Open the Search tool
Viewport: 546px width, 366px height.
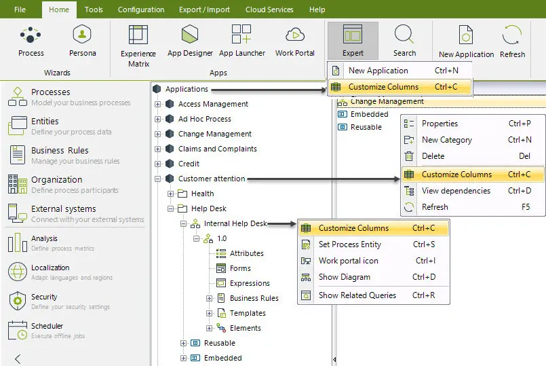click(x=404, y=41)
